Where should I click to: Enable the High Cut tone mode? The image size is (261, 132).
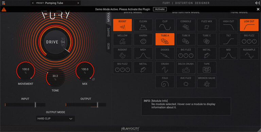228,25
